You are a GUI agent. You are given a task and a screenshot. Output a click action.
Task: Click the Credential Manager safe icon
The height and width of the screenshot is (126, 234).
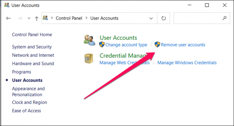pyautogui.click(x=89, y=59)
